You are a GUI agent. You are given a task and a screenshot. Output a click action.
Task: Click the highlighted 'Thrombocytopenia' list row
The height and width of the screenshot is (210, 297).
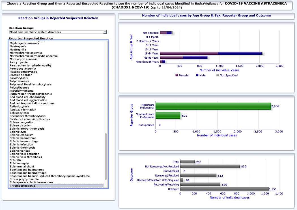point(57,186)
